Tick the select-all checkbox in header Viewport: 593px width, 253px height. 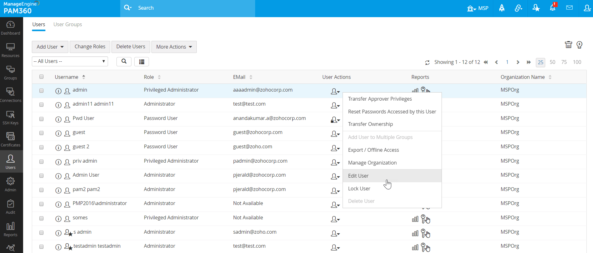pos(42,77)
